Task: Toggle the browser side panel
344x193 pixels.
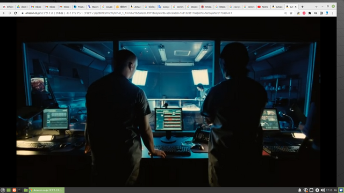Action: [321, 13]
